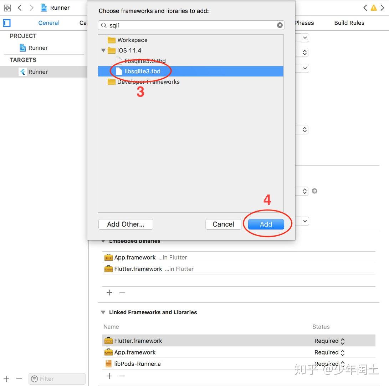Cancel the frameworks chooser dialog
389x386 pixels.
coord(223,224)
